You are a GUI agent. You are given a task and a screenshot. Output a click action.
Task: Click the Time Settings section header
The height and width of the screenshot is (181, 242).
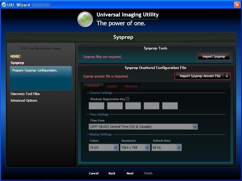tap(99, 114)
